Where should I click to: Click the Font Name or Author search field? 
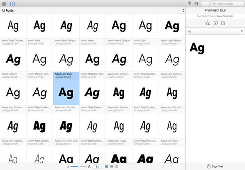click(x=222, y=4)
